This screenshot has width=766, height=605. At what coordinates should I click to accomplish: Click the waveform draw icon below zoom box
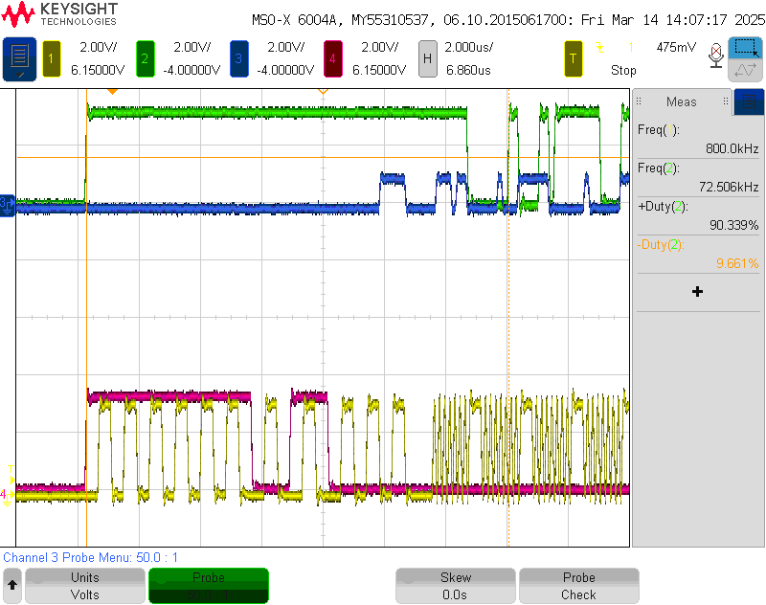[746, 71]
